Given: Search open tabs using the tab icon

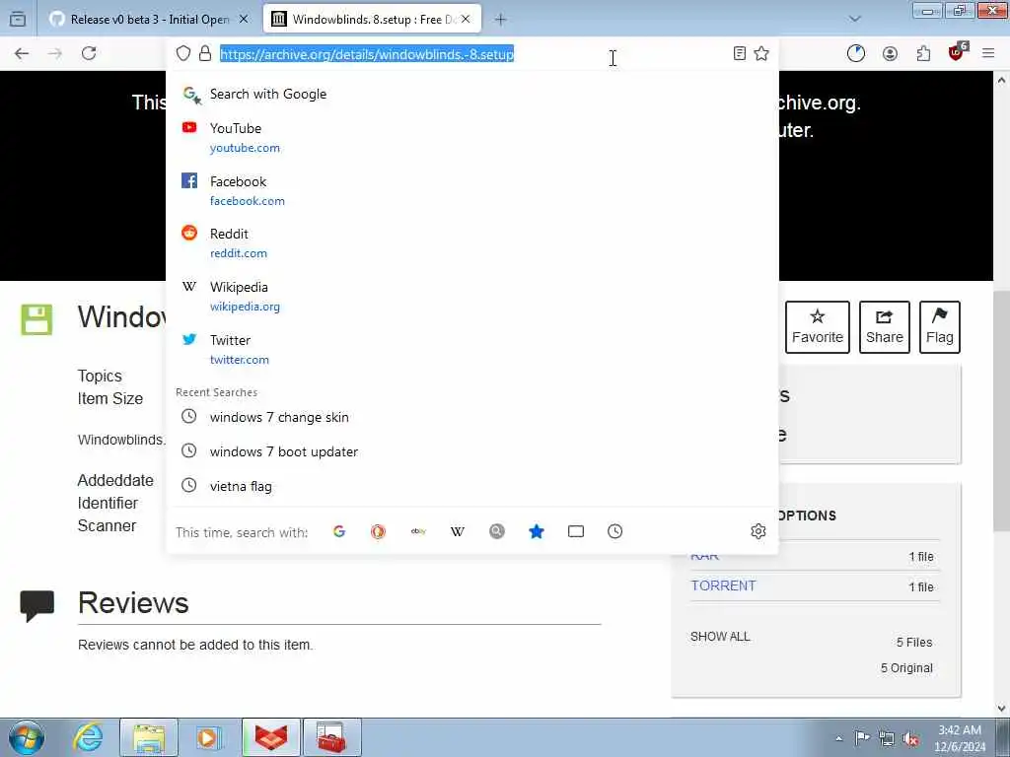Looking at the screenshot, I should 576,531.
